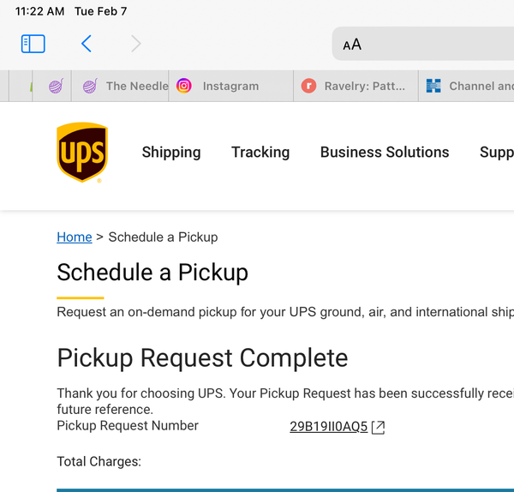This screenshot has width=514, height=492.
Task: Go back with the blue chevron
Action: click(87, 44)
